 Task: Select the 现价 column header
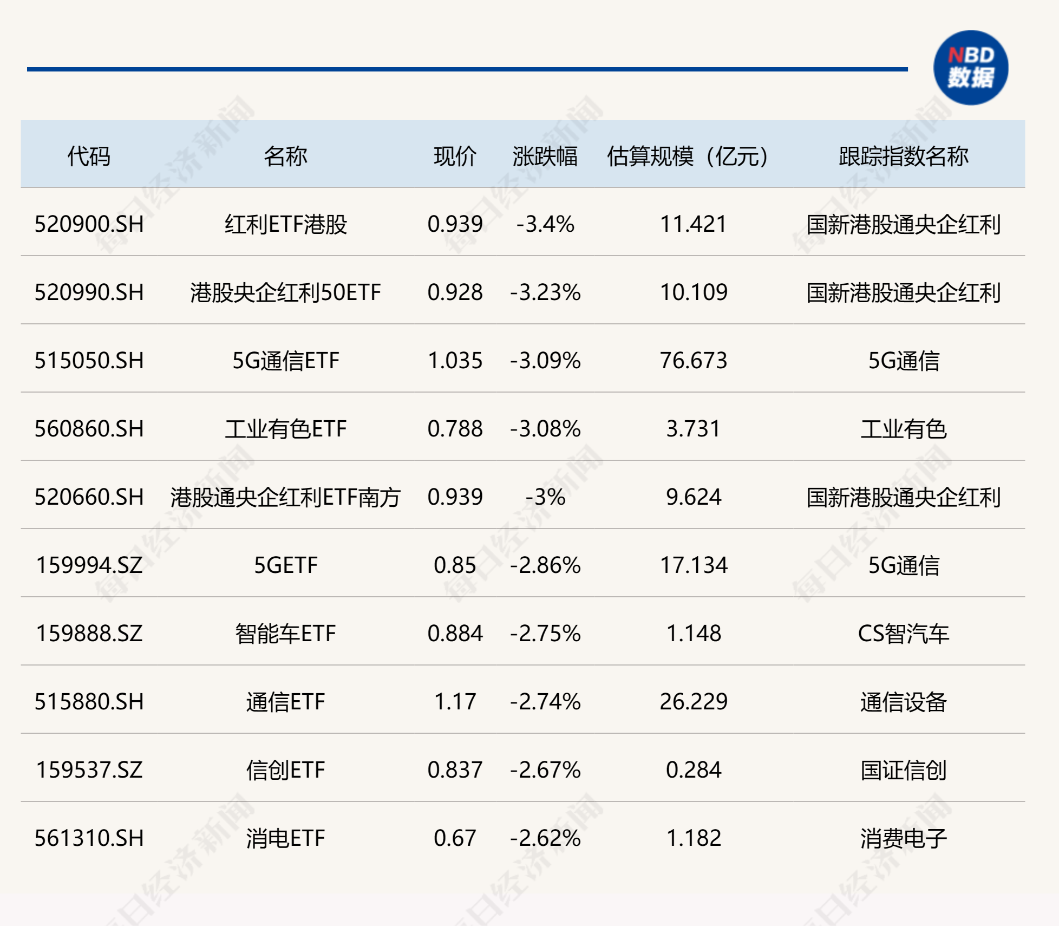[455, 156]
